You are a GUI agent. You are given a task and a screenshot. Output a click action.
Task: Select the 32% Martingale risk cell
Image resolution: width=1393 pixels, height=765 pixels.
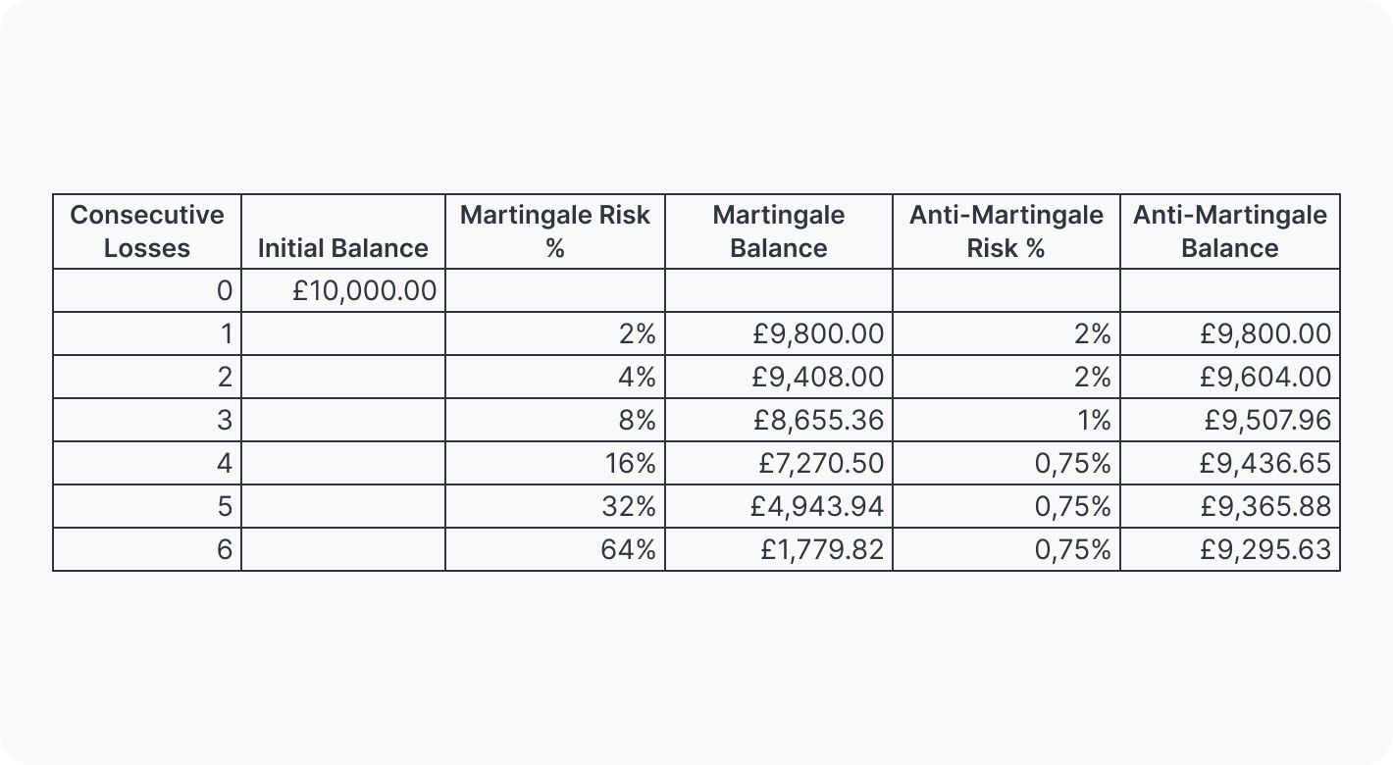628,507
